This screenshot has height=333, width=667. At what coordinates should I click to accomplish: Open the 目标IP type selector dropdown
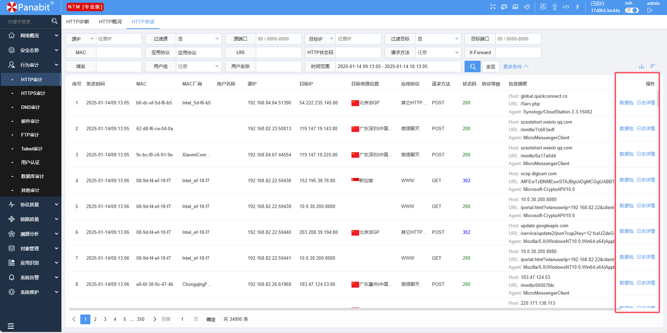click(x=320, y=39)
